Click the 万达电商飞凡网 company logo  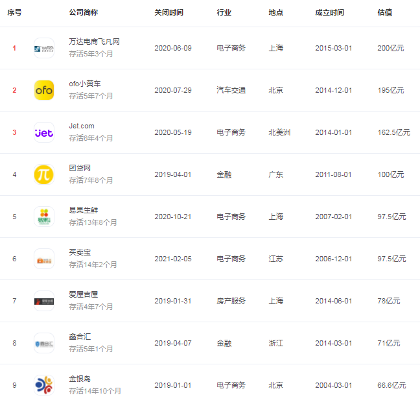[x=44, y=48]
